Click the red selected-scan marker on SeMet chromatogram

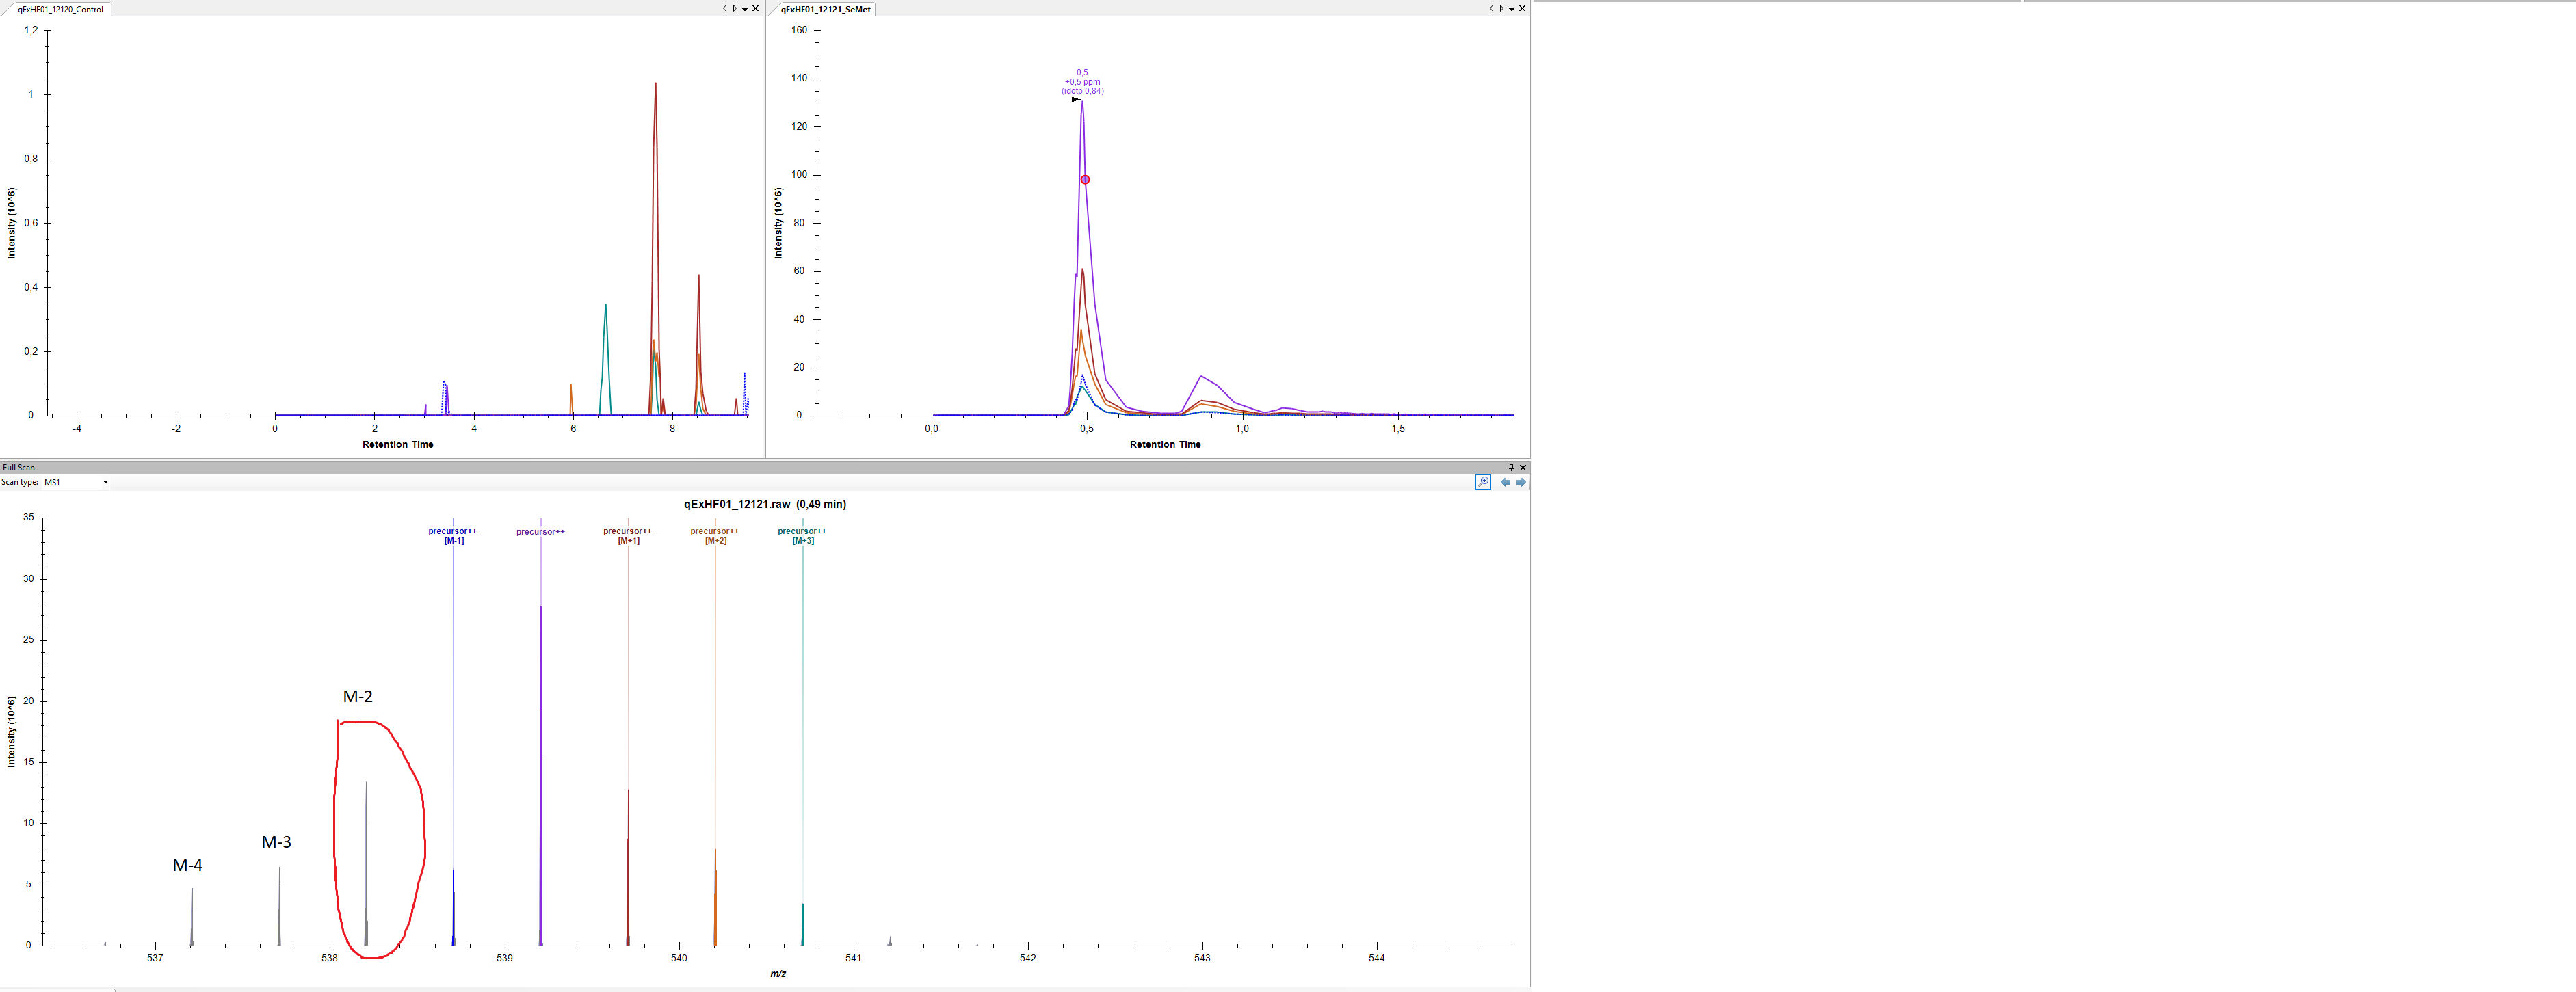coord(1085,180)
